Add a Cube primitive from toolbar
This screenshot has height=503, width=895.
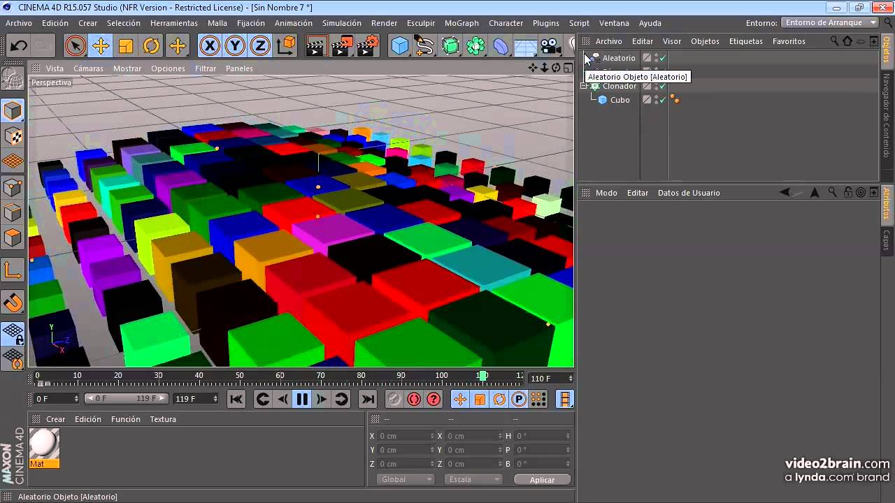pos(399,46)
